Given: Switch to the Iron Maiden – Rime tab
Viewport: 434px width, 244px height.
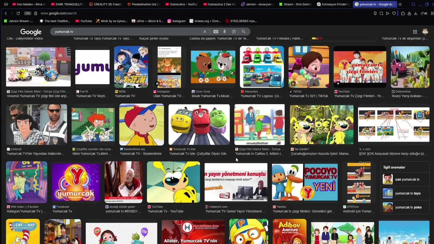Looking at the screenshot, I should click(x=28, y=4).
